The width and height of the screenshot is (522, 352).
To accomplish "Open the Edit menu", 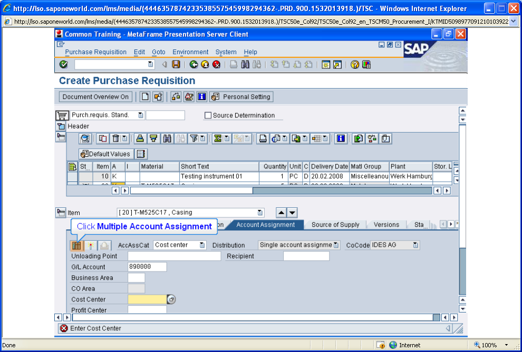I will [x=139, y=52].
